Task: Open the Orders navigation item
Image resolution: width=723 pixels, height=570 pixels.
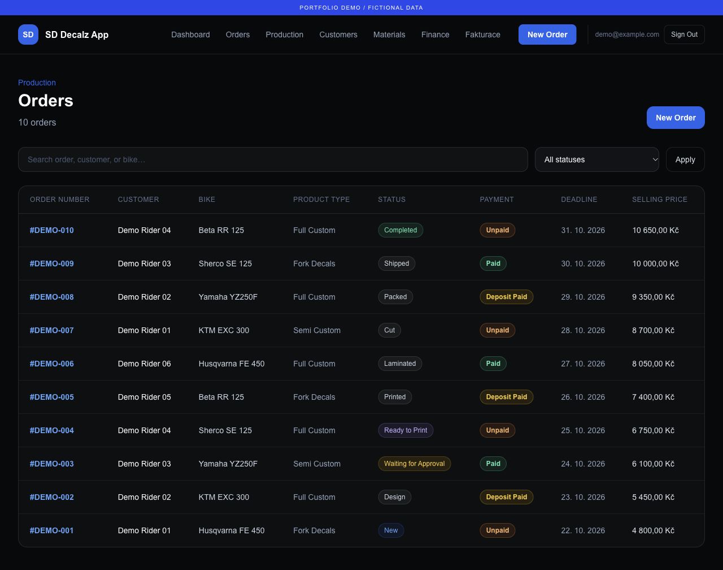Action: [238, 34]
